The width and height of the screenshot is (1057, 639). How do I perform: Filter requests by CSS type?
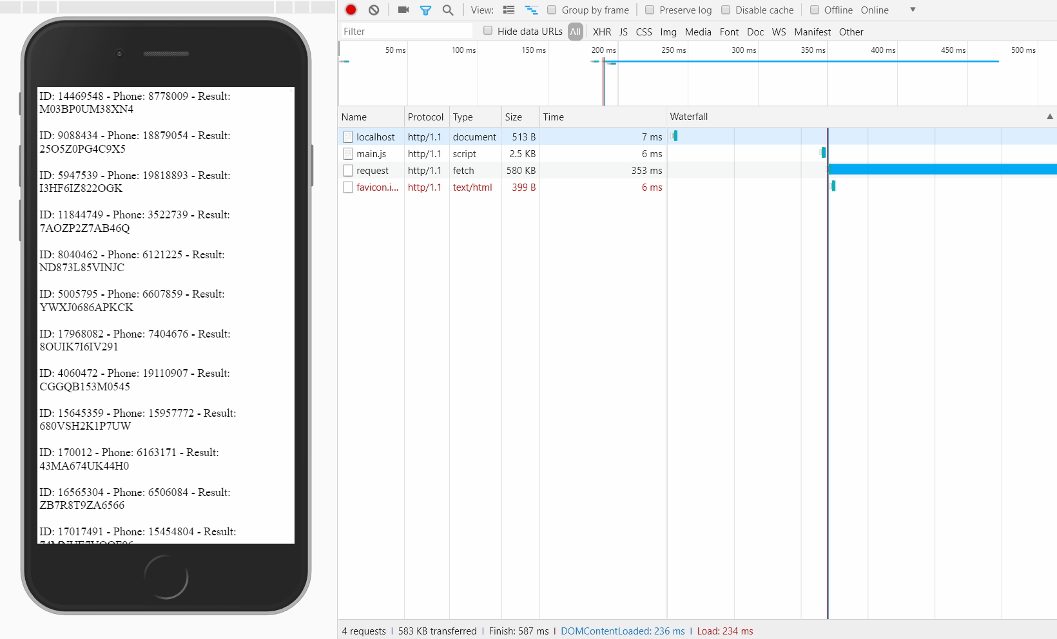(x=643, y=32)
